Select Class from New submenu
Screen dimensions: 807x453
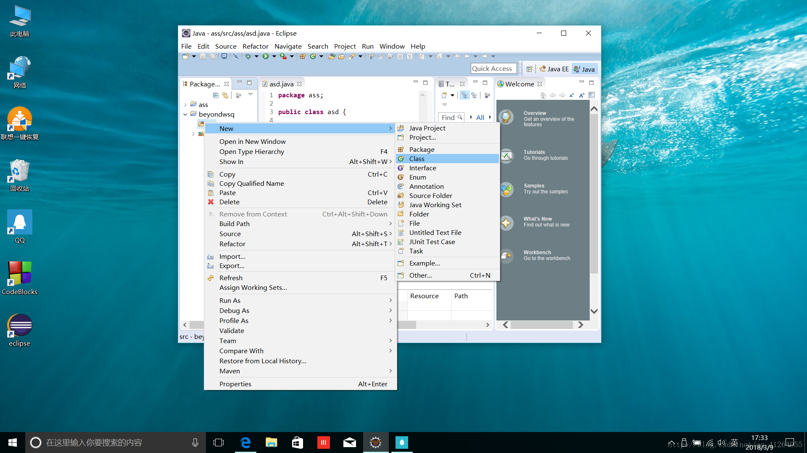point(416,158)
